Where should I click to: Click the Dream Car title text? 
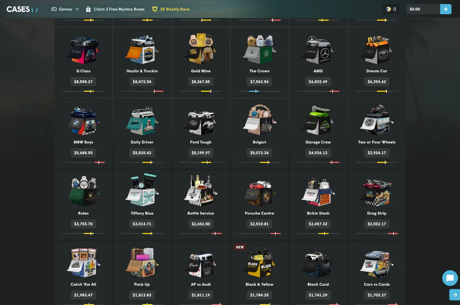coord(377,71)
